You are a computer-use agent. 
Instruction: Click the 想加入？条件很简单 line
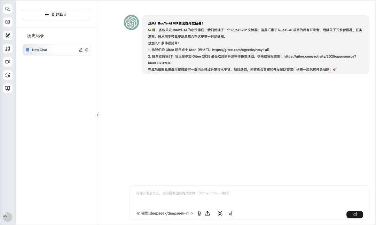coord(163,43)
